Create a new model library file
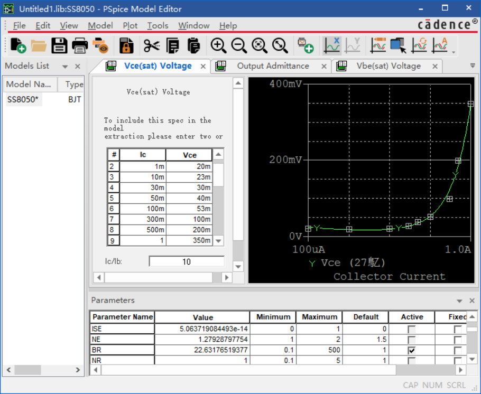Screen dimensions: 481x394 tap(18, 45)
